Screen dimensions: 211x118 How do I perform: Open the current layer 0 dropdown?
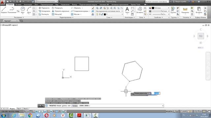point(109,14)
